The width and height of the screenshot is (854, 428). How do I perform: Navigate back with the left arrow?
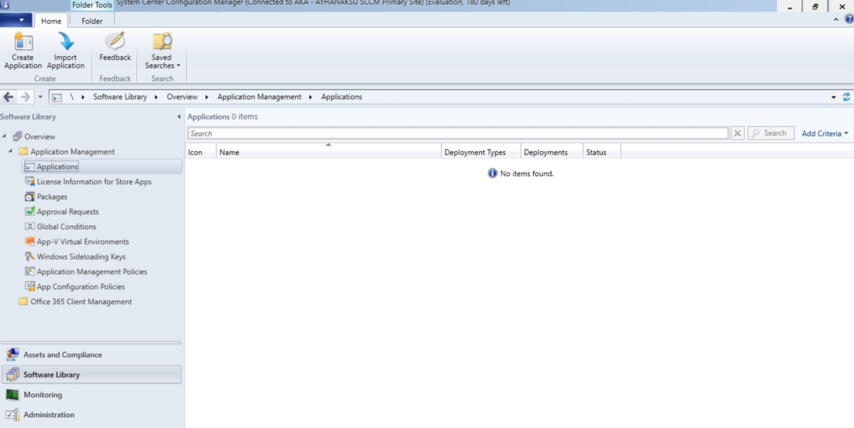pos(8,97)
